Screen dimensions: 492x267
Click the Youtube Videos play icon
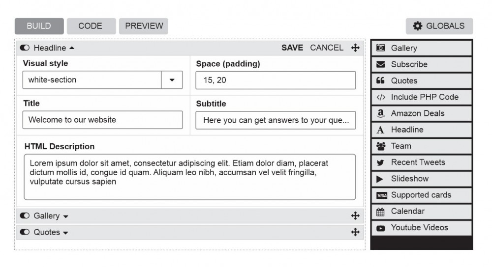click(x=380, y=228)
